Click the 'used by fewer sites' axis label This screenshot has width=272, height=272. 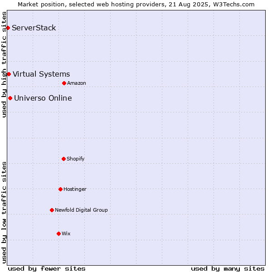point(47,269)
